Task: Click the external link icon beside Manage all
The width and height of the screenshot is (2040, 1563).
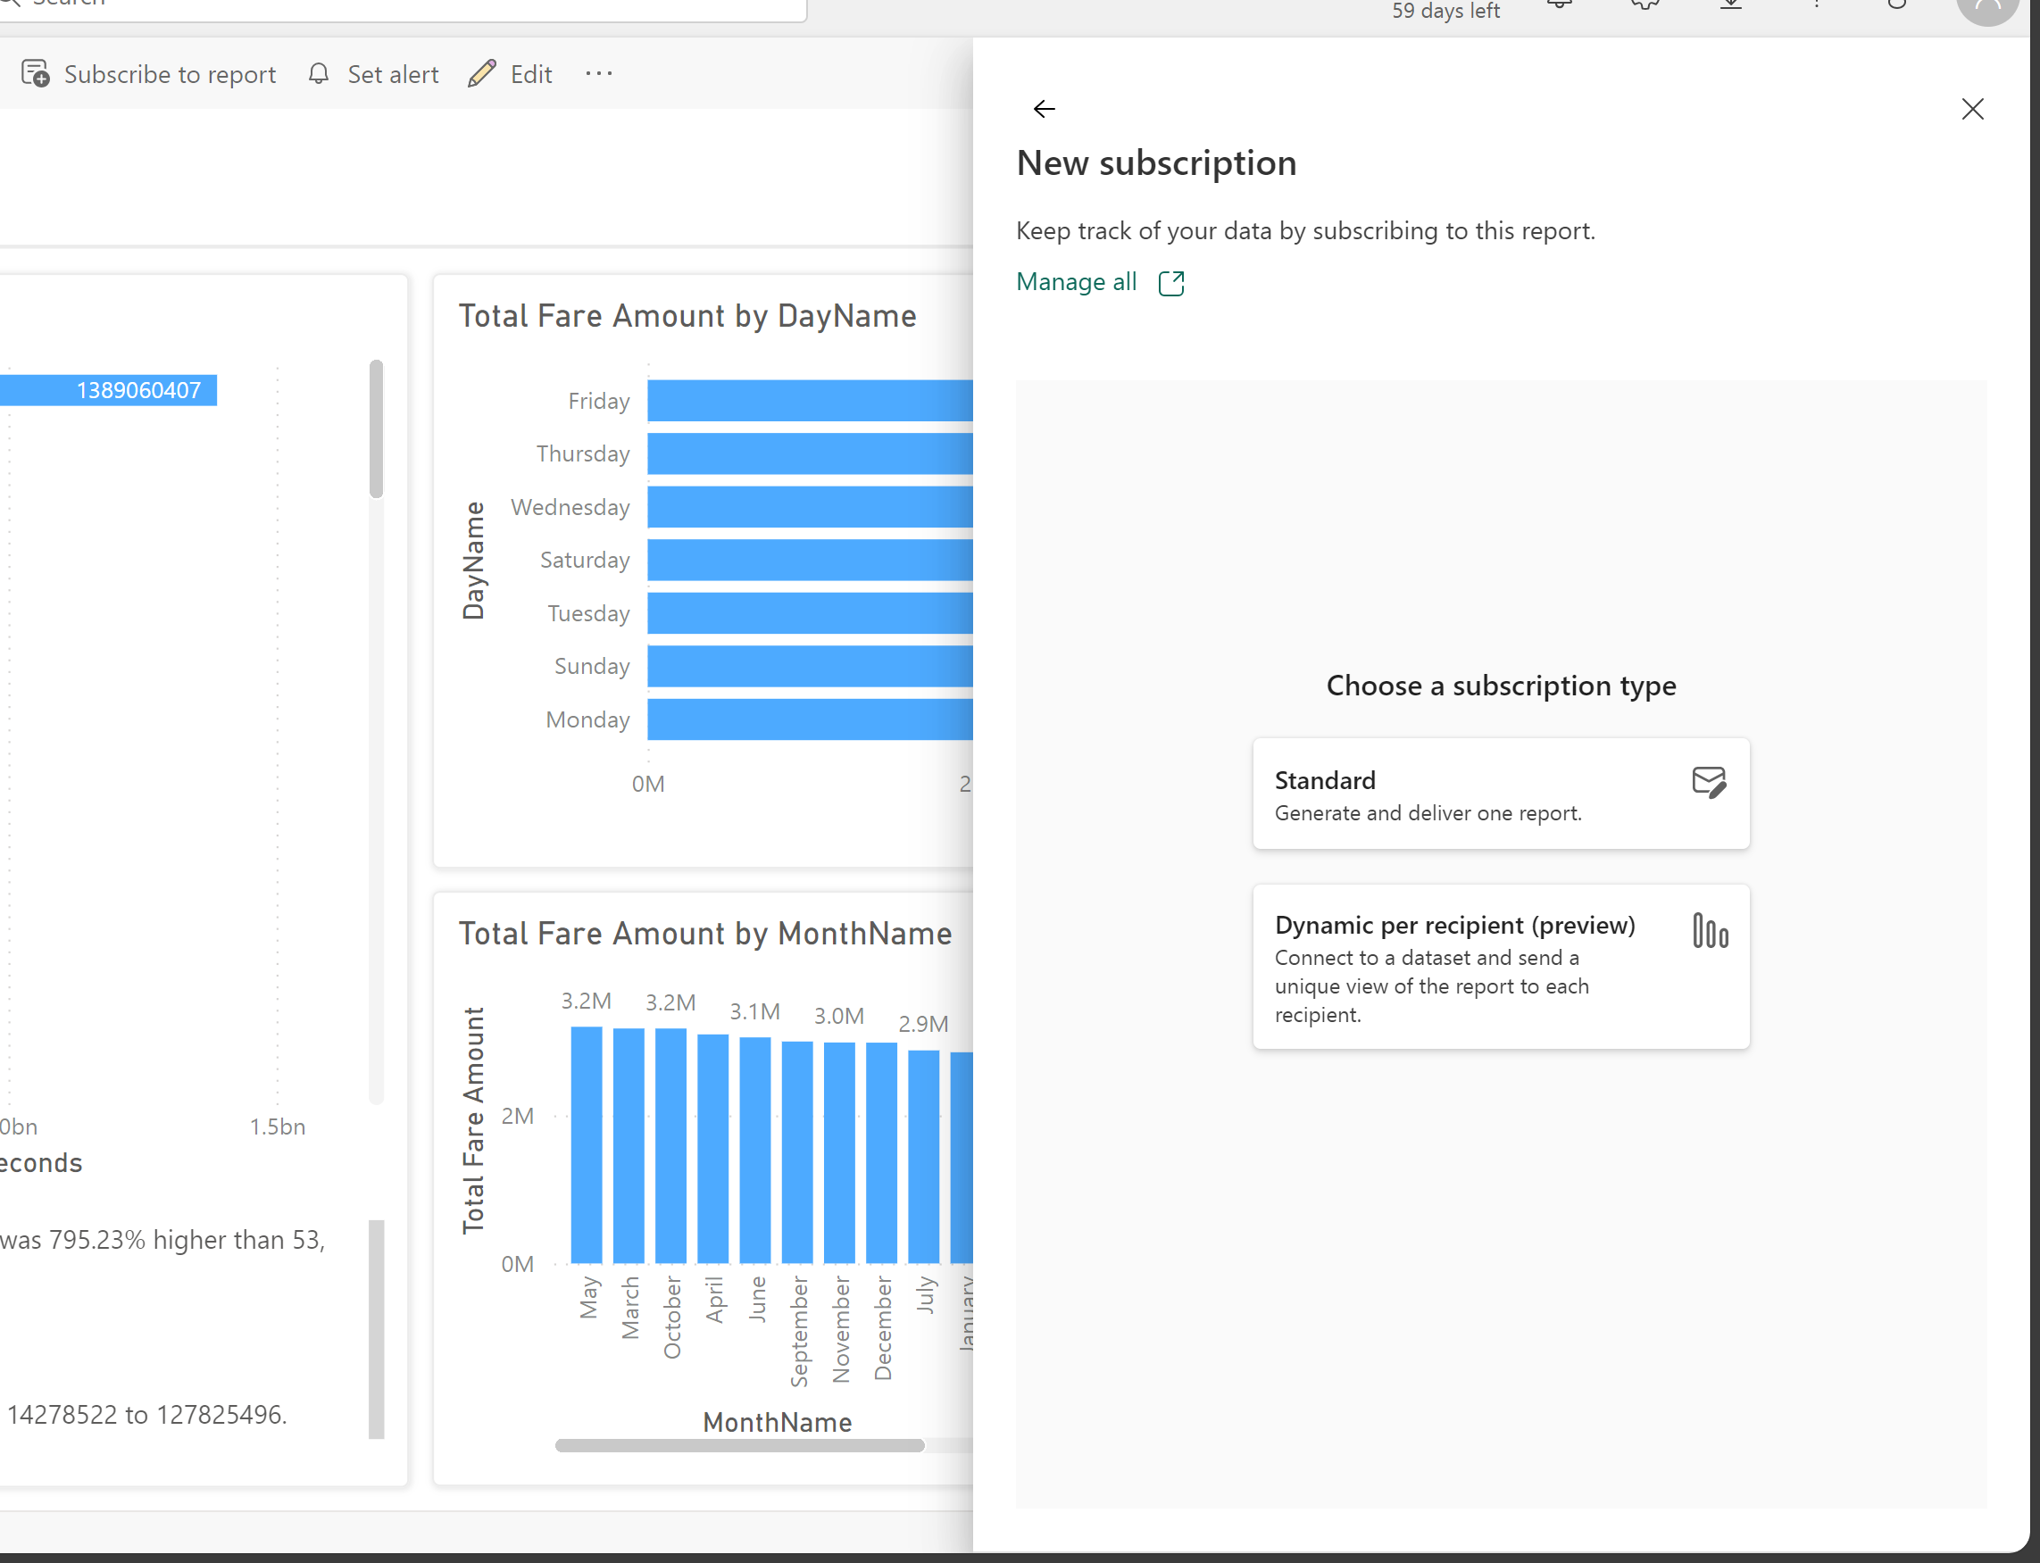Action: coord(1170,282)
